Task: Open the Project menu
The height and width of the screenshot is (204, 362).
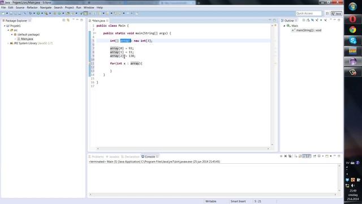Action: [69, 7]
